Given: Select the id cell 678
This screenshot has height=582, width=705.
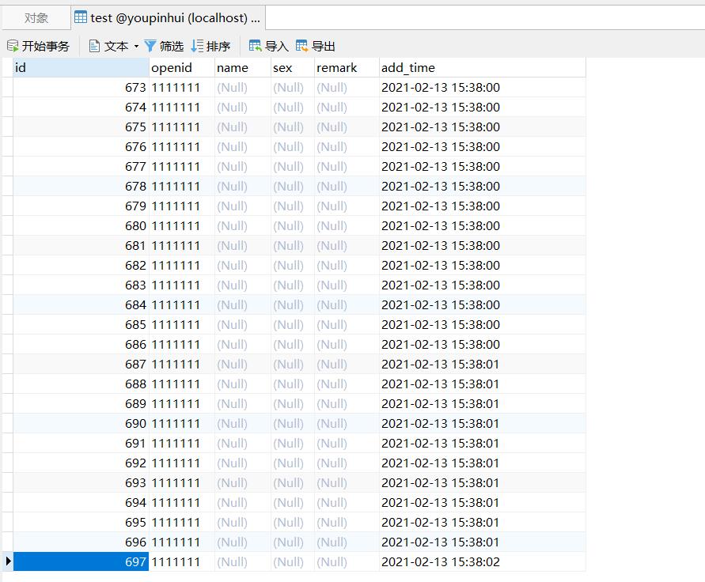Looking at the screenshot, I should [x=81, y=186].
